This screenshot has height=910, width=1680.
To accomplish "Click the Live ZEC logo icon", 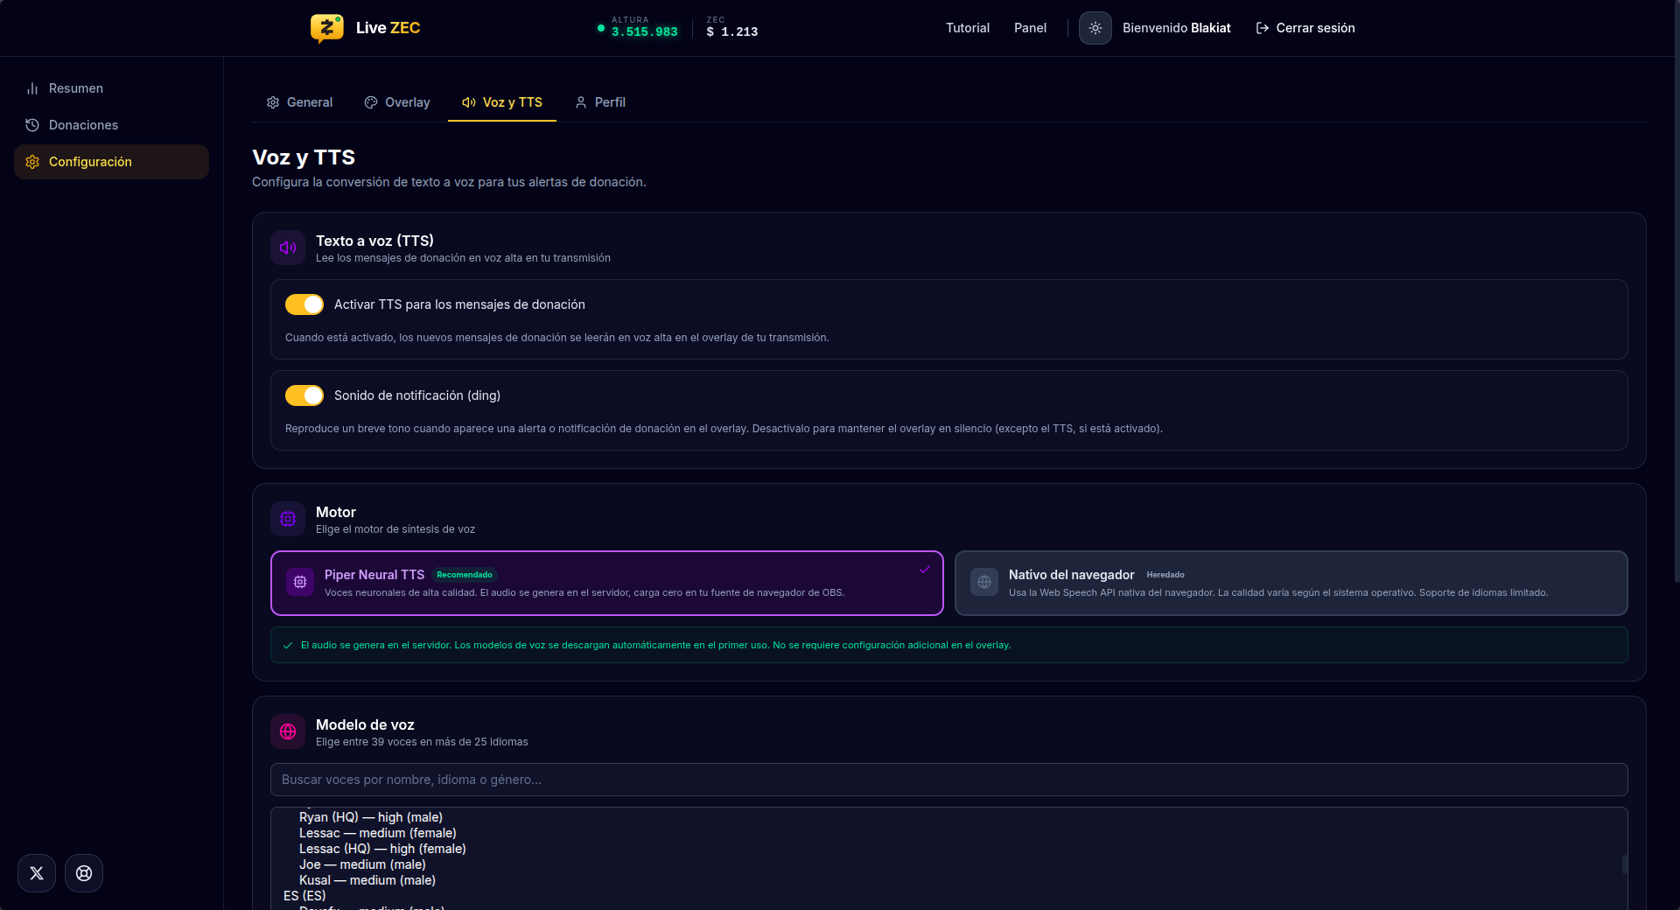I will (326, 28).
